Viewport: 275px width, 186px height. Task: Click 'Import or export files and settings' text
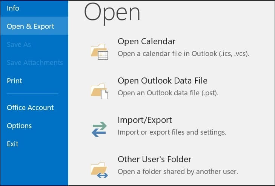coord(172,132)
